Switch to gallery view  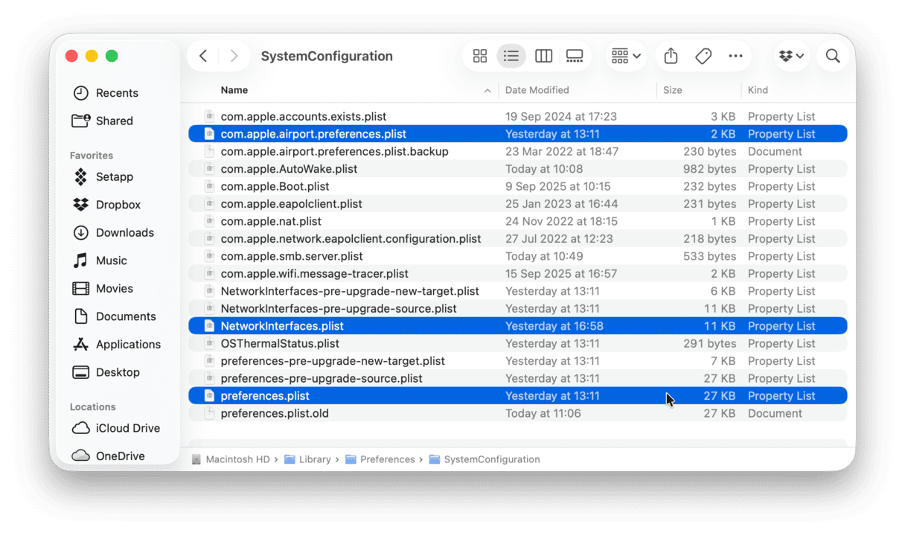point(575,56)
